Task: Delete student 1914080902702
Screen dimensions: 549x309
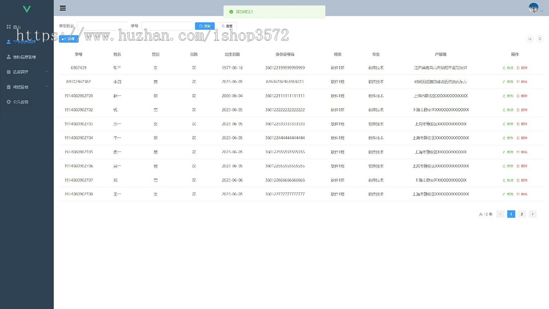Action: click(x=522, y=110)
